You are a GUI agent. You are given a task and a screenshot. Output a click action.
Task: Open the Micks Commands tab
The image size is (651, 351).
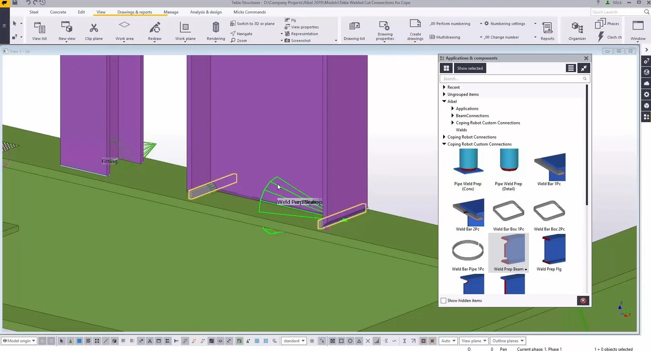point(249,12)
